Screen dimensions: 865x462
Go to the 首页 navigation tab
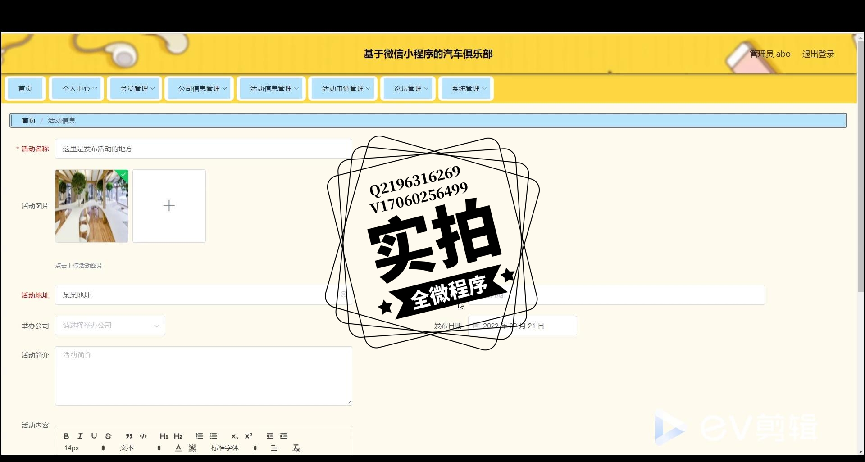point(25,89)
